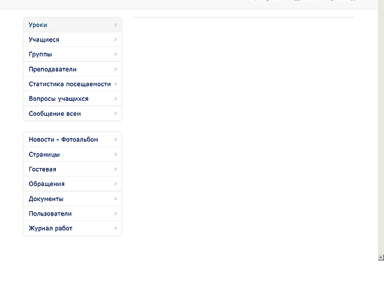Select Документы menu item
384x288 pixels.
[x=46, y=199]
